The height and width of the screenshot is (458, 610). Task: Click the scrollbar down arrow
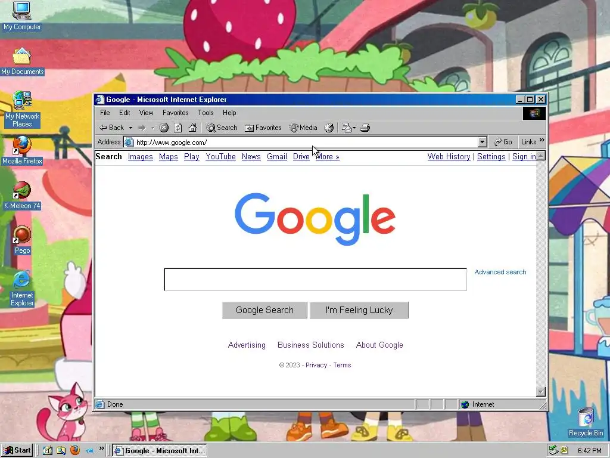coord(541,392)
